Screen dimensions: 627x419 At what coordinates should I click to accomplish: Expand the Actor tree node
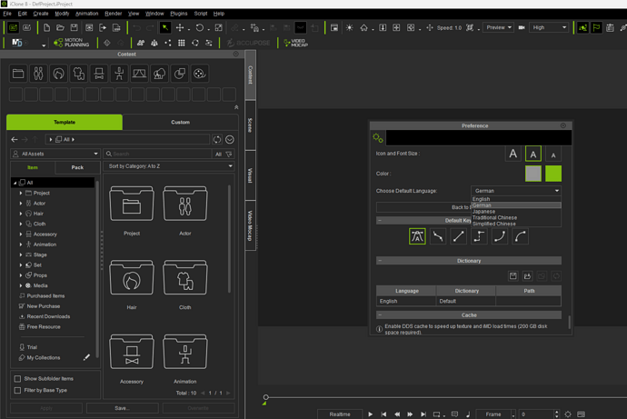(21, 203)
